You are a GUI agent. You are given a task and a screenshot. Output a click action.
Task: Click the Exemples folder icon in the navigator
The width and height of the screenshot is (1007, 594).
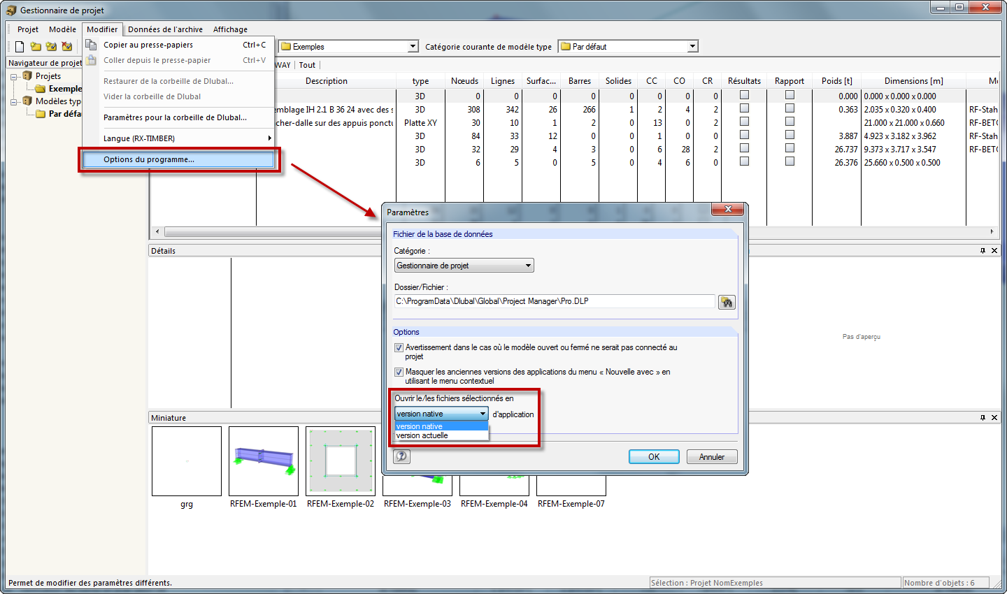(x=39, y=89)
